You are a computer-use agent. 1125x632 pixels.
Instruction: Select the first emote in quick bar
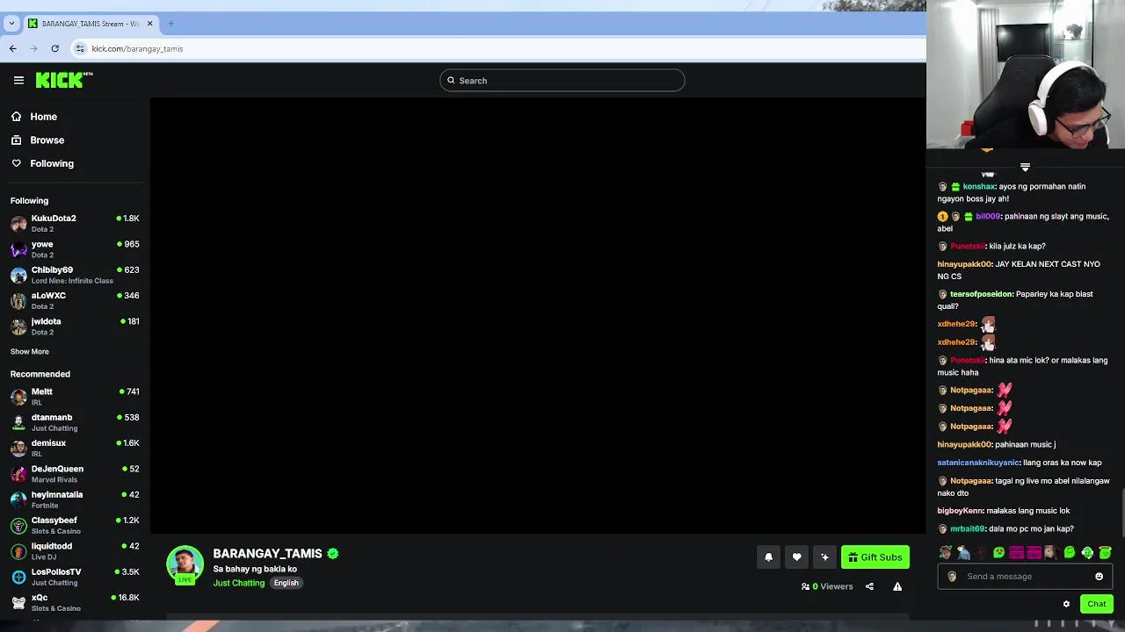pos(946,553)
